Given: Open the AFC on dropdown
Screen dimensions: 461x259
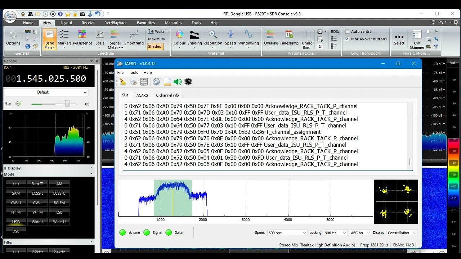Looking at the screenshot, I should 360,233.
